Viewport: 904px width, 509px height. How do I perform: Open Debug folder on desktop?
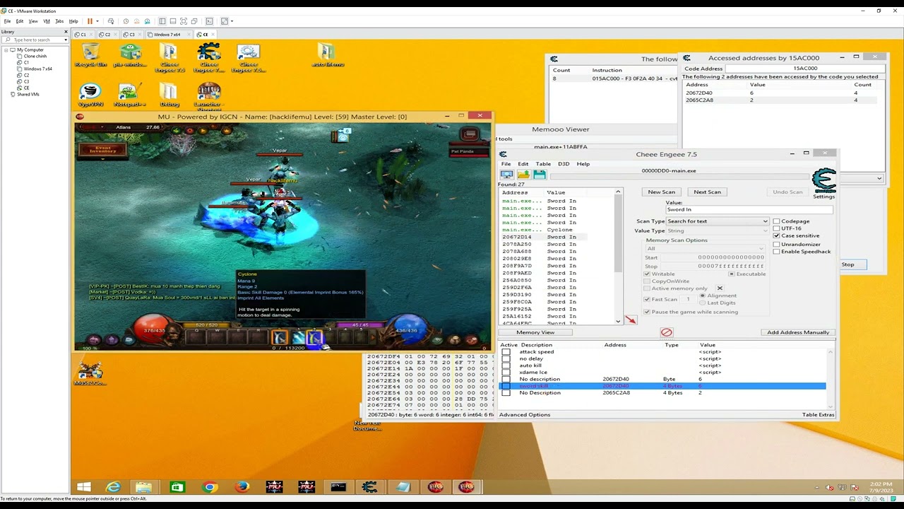click(x=169, y=95)
